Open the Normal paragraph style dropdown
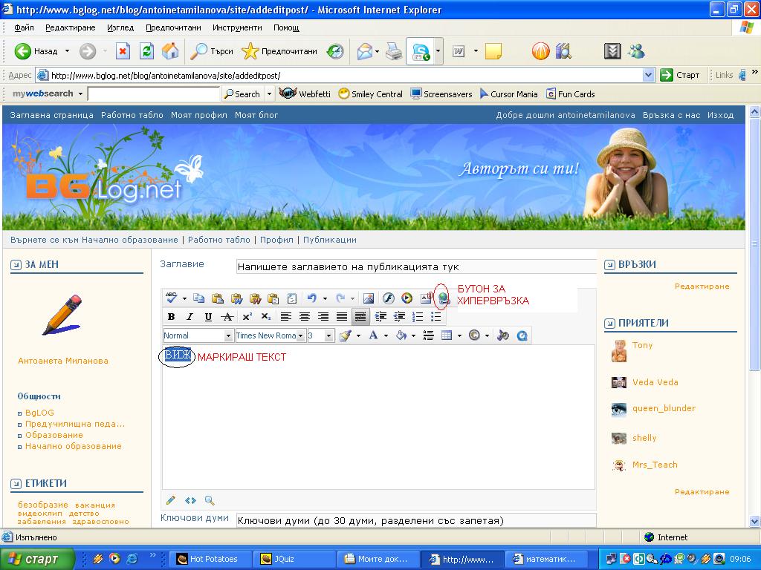Image resolution: width=761 pixels, height=570 pixels. click(198, 335)
